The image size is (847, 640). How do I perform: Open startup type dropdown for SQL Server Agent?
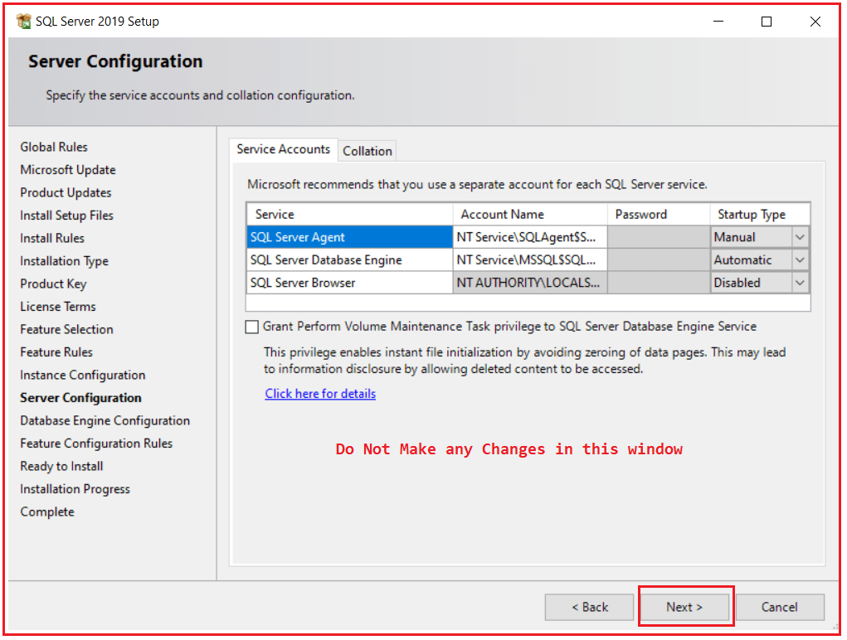pyautogui.click(x=800, y=237)
